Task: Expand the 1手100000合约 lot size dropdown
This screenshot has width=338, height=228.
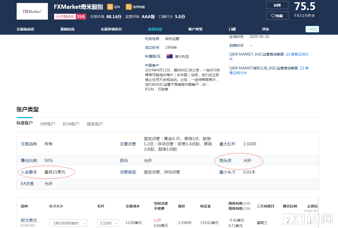Action: click(x=68, y=223)
